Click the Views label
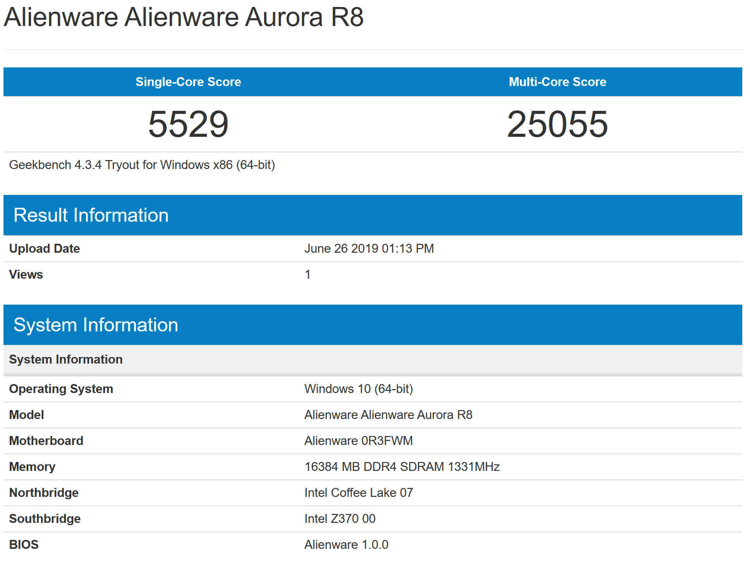Screen dimensions: 750x562 [26, 274]
